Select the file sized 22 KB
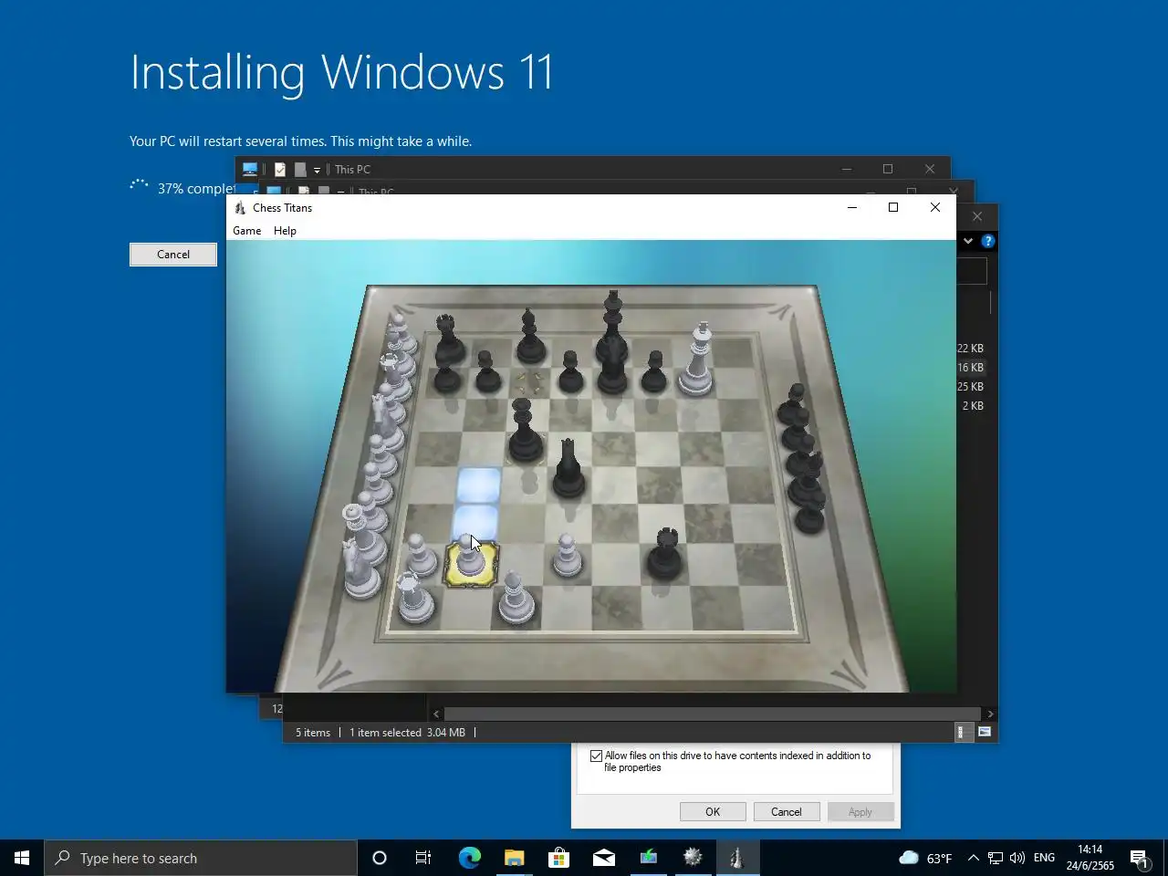Viewport: 1168px width, 876px height. coord(970,349)
